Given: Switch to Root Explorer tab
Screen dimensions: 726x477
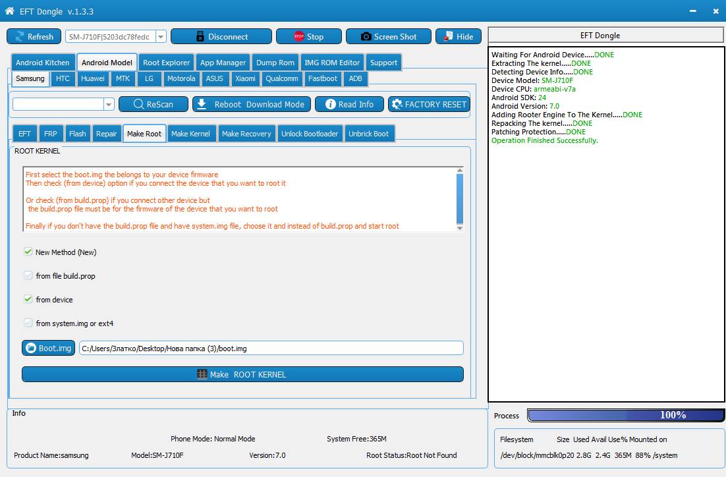Looking at the screenshot, I should click(x=166, y=63).
